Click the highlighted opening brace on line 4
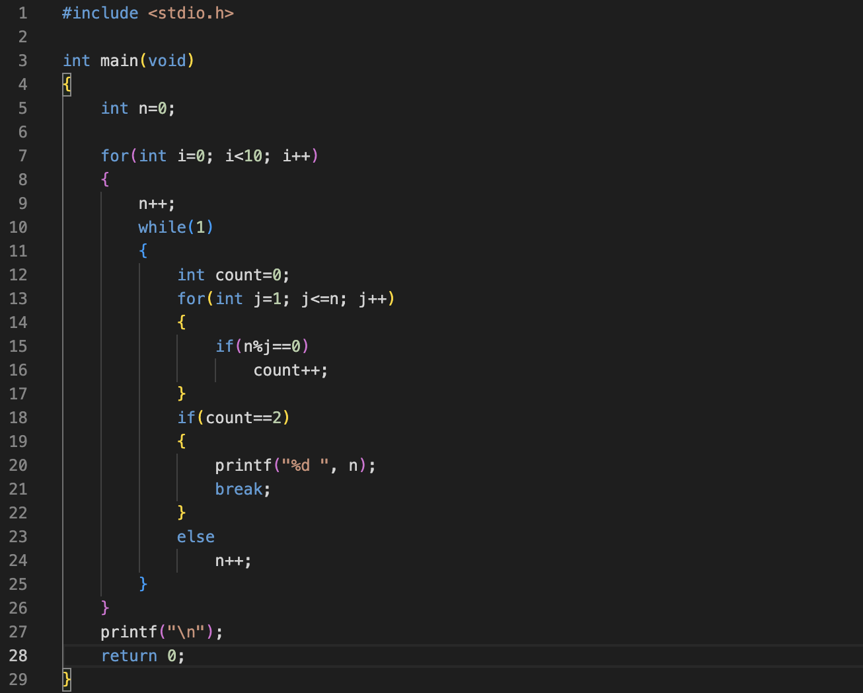 pos(67,85)
